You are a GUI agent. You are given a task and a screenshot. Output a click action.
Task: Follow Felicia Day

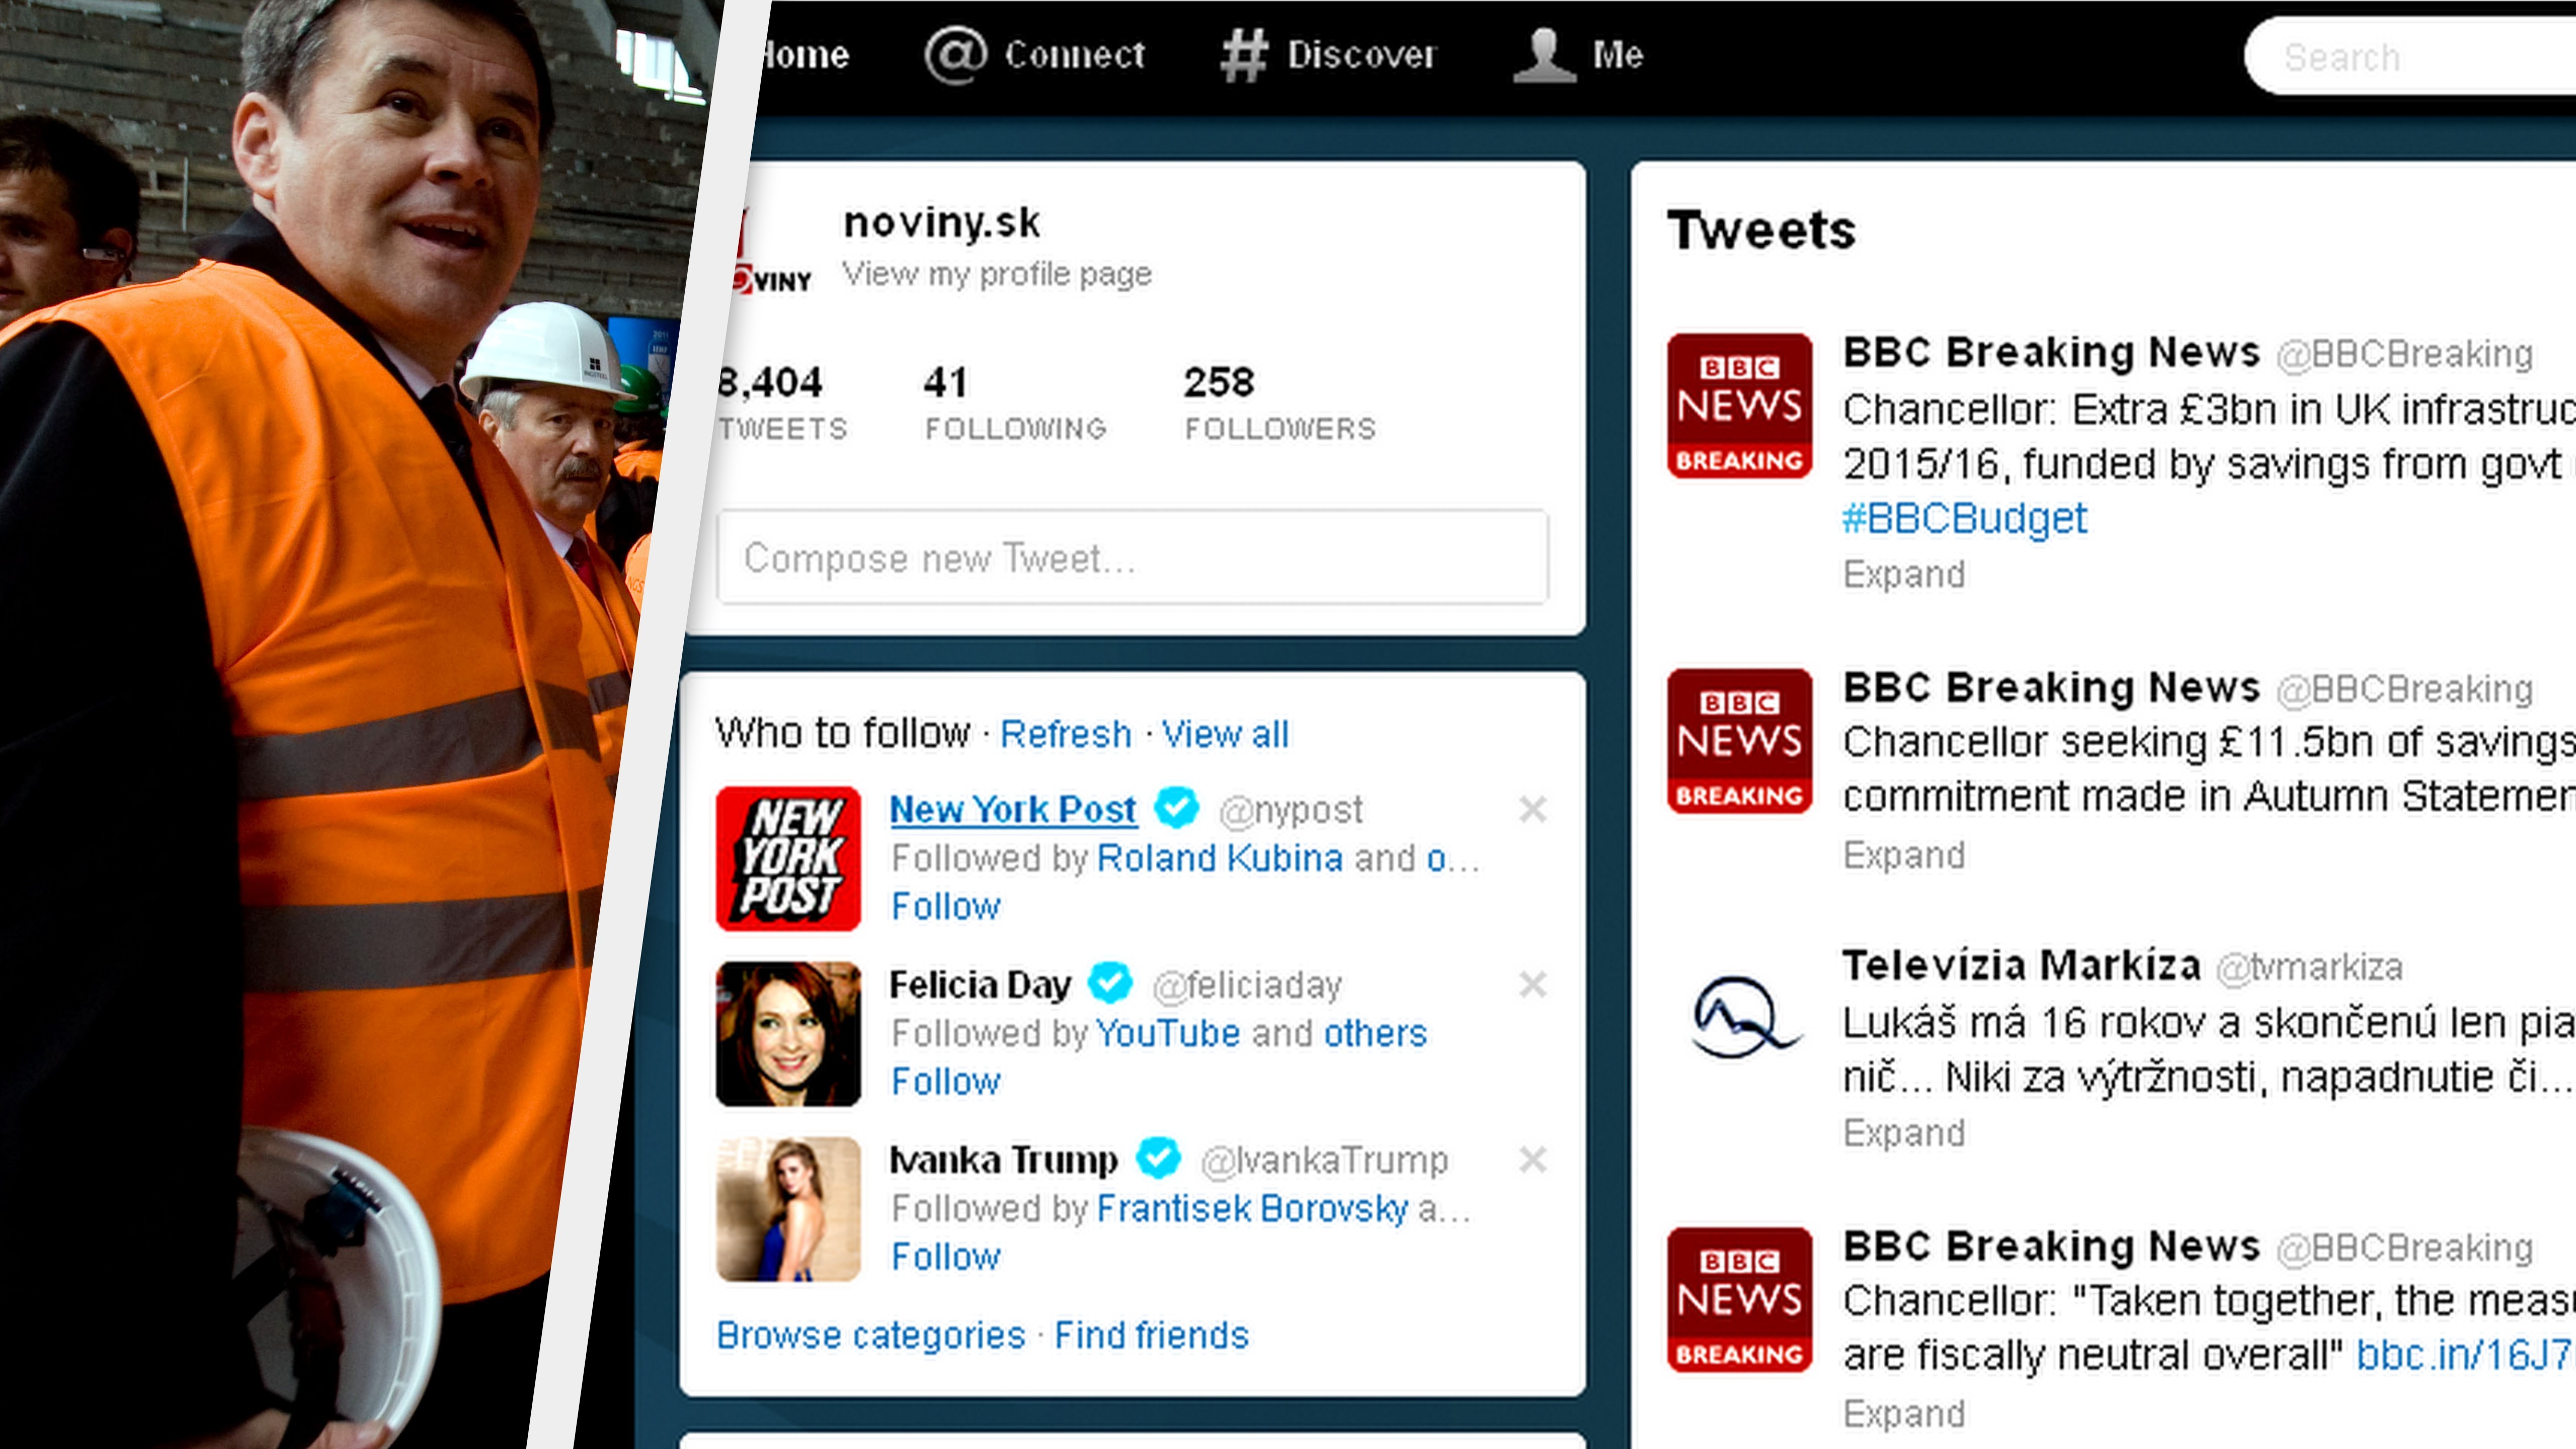point(945,1081)
